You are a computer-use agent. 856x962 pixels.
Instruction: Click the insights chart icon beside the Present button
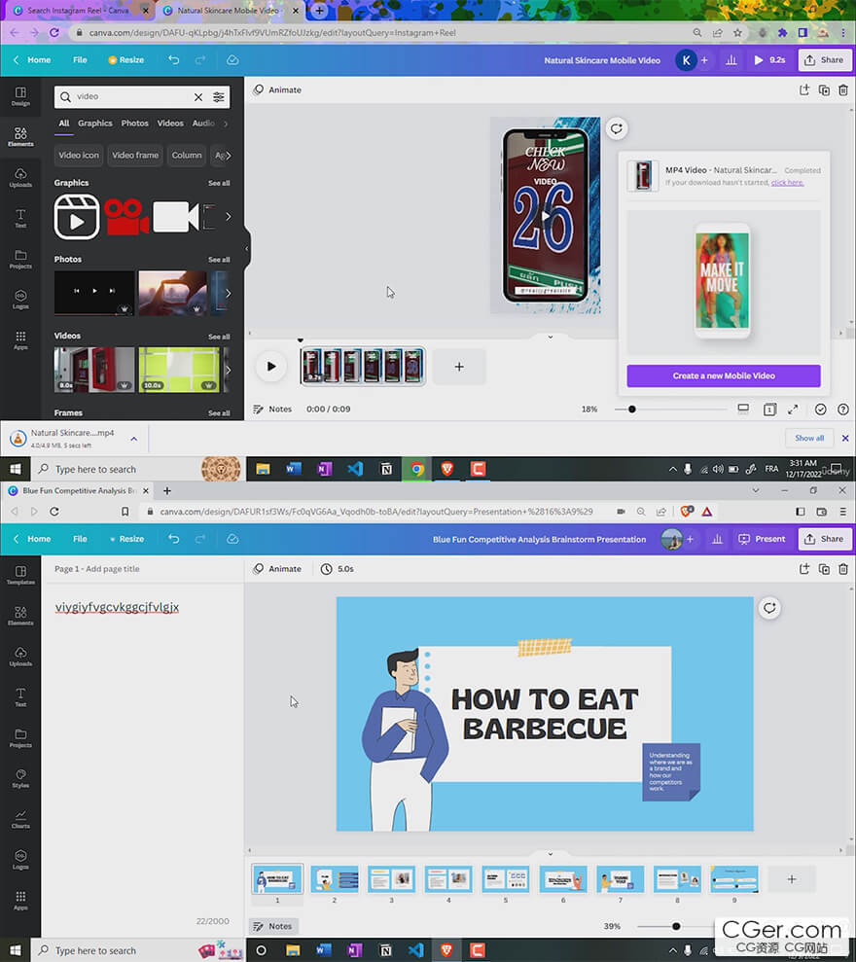click(x=718, y=539)
